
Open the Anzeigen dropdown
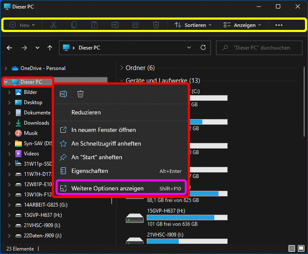242,25
